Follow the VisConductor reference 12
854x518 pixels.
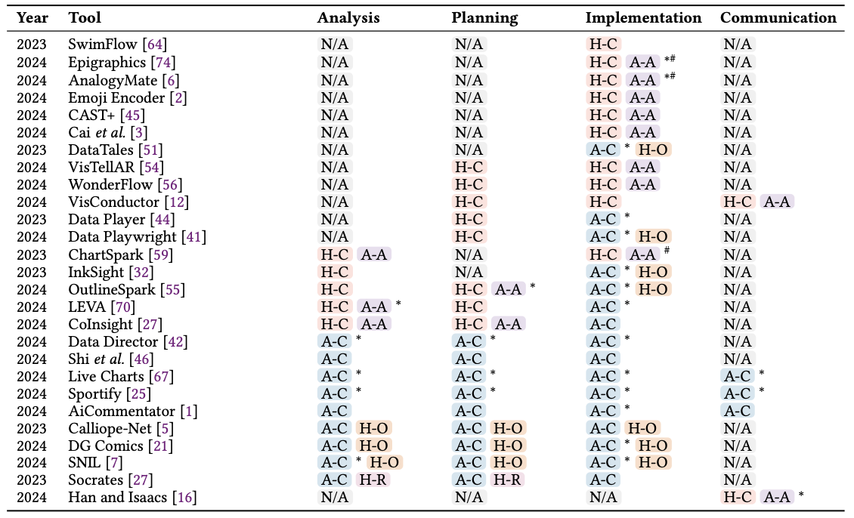176,202
